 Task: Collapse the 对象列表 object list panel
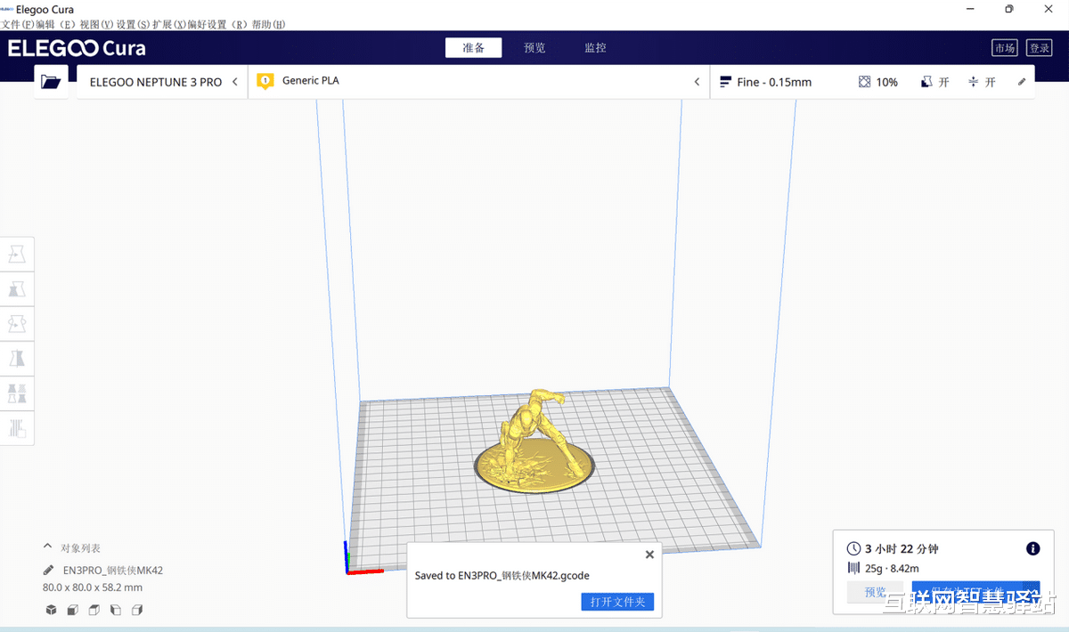point(46,547)
